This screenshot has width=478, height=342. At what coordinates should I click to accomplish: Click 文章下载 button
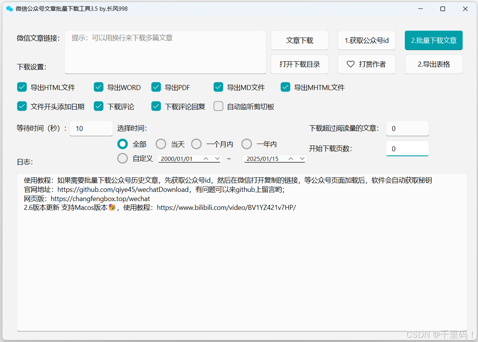point(299,40)
